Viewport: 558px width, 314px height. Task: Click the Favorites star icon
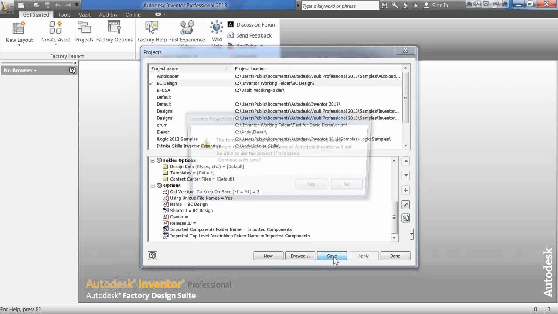click(415, 6)
